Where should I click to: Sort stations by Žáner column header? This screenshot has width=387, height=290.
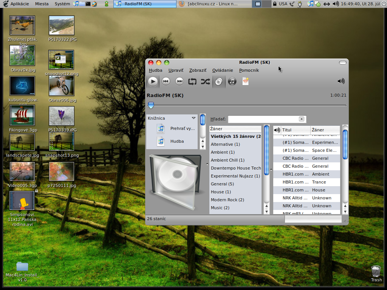325,130
